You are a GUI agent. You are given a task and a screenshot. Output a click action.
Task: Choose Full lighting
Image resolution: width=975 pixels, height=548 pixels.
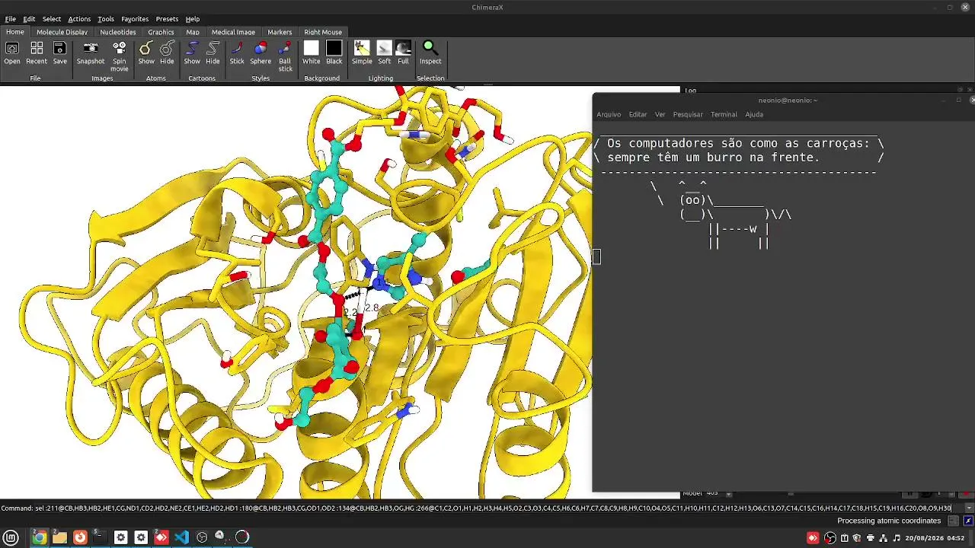pos(403,48)
